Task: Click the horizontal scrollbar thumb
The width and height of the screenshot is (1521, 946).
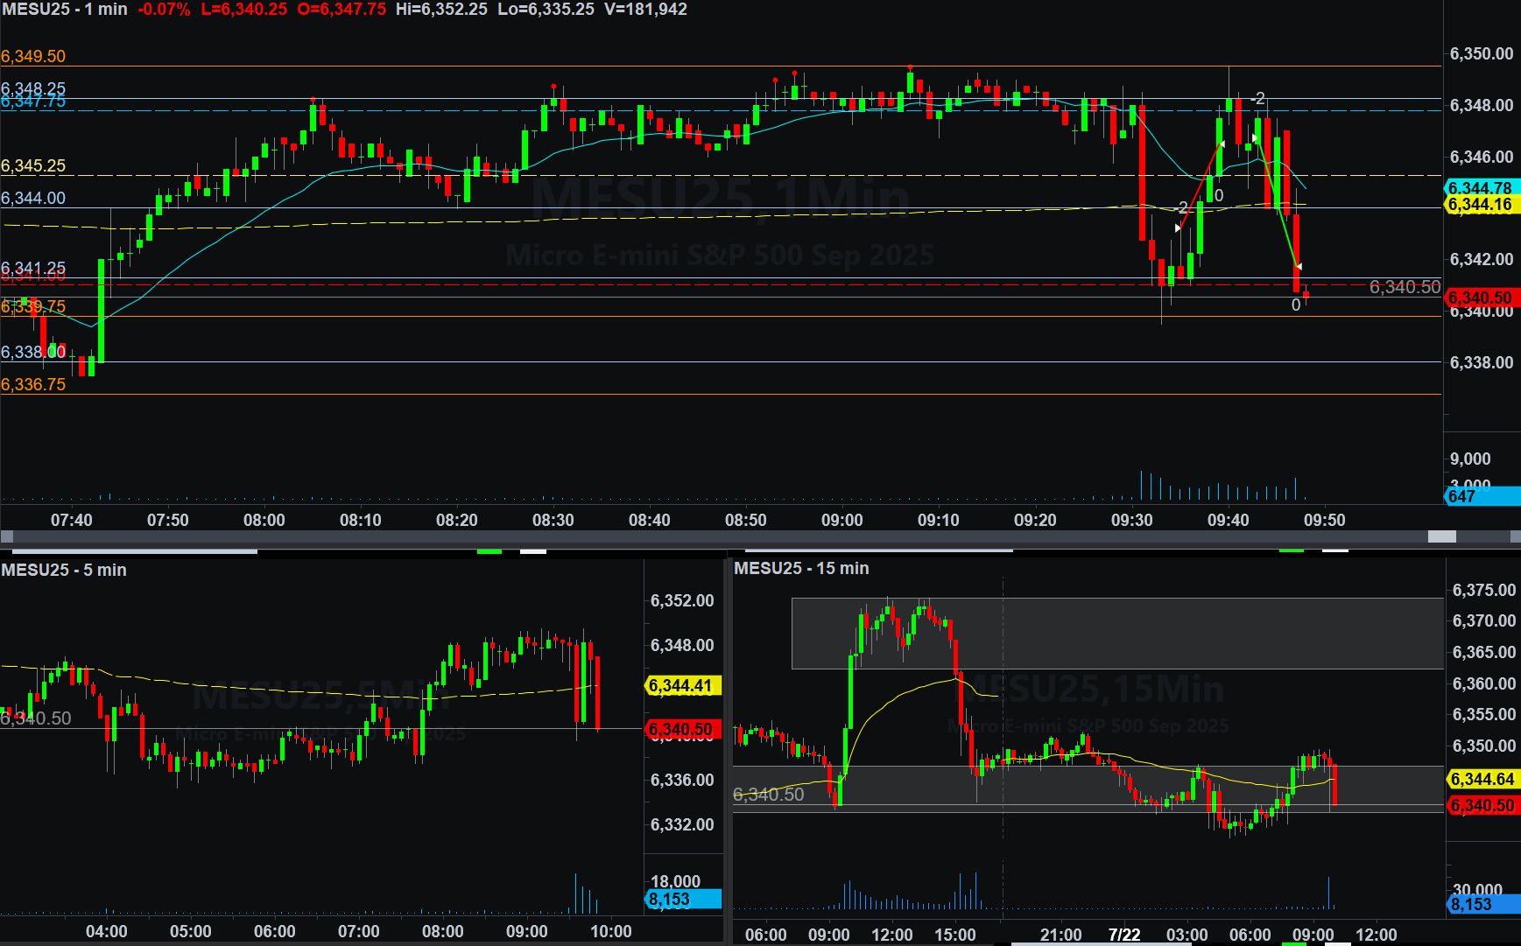Action: click(x=1441, y=536)
